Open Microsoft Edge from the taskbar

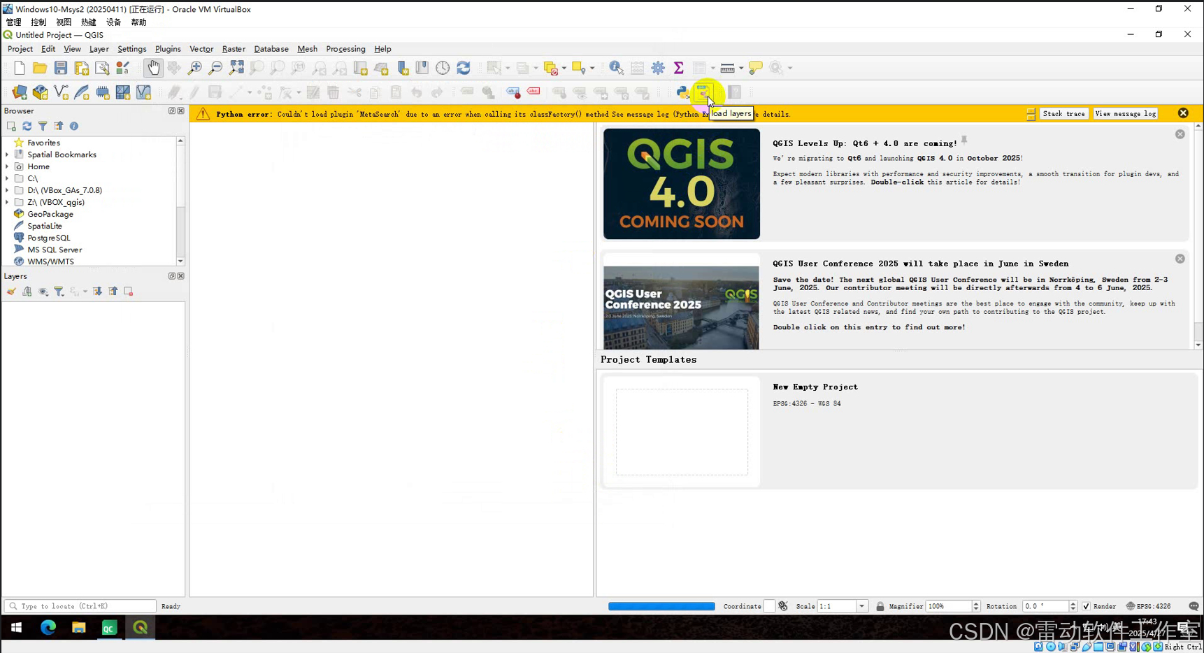click(48, 628)
